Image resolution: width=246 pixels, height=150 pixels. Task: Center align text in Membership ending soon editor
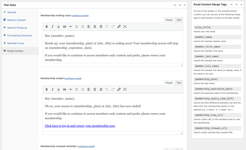[95, 27]
